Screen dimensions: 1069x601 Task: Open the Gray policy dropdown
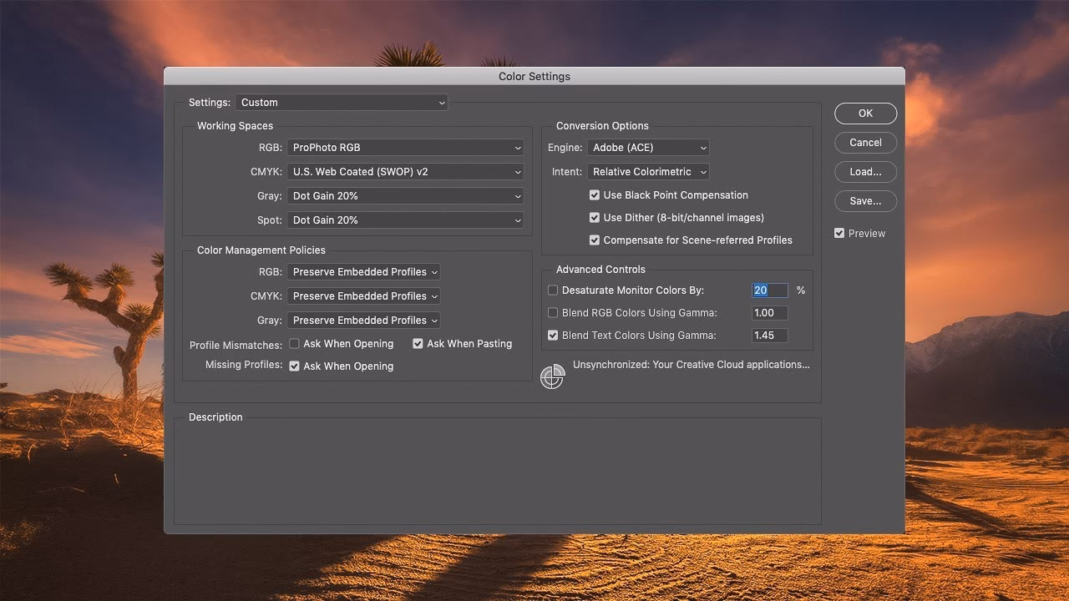[363, 320]
